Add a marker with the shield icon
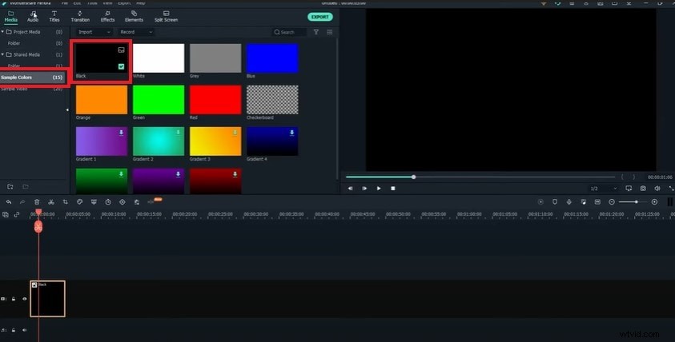Viewport: 675px width, 342px height. click(x=555, y=202)
